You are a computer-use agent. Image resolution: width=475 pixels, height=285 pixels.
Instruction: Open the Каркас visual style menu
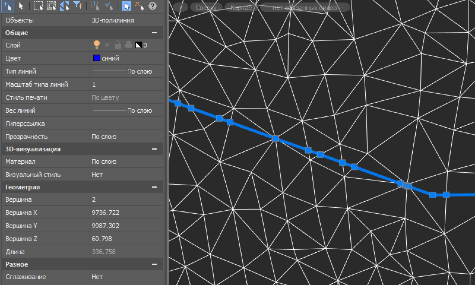241,8
